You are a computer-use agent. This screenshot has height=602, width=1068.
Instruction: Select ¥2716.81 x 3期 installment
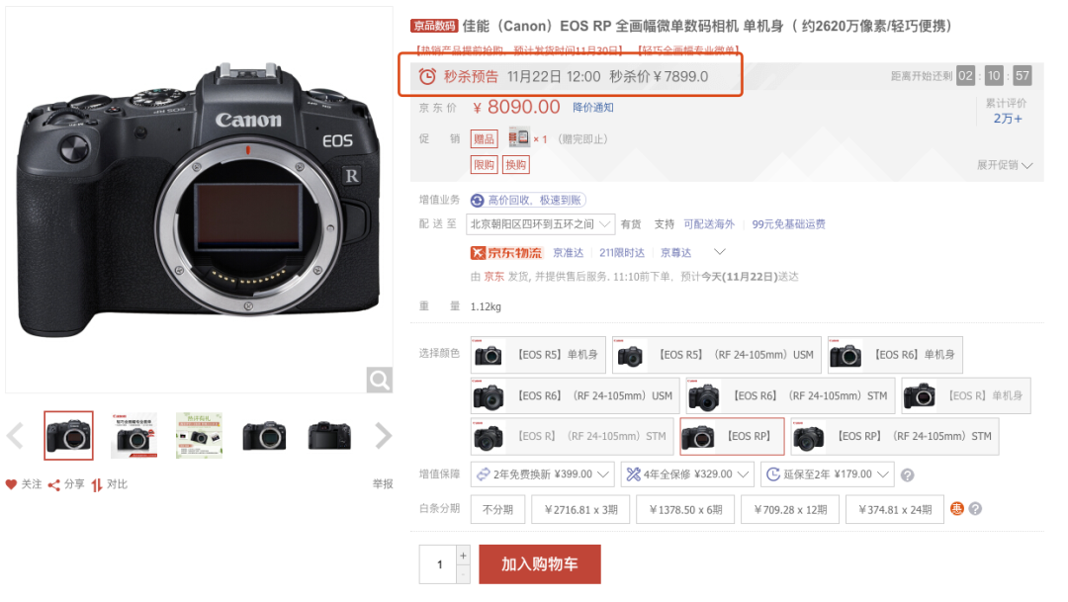[581, 509]
